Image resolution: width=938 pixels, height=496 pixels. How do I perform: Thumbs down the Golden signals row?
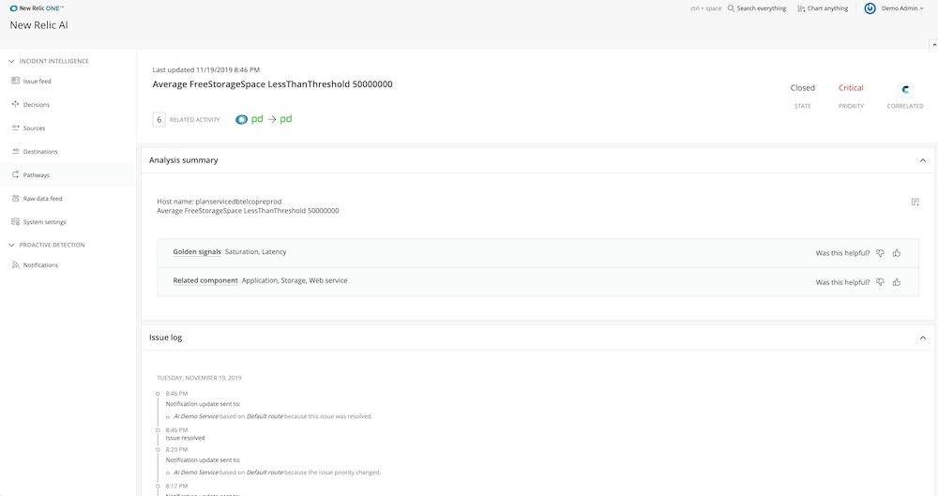[880, 253]
